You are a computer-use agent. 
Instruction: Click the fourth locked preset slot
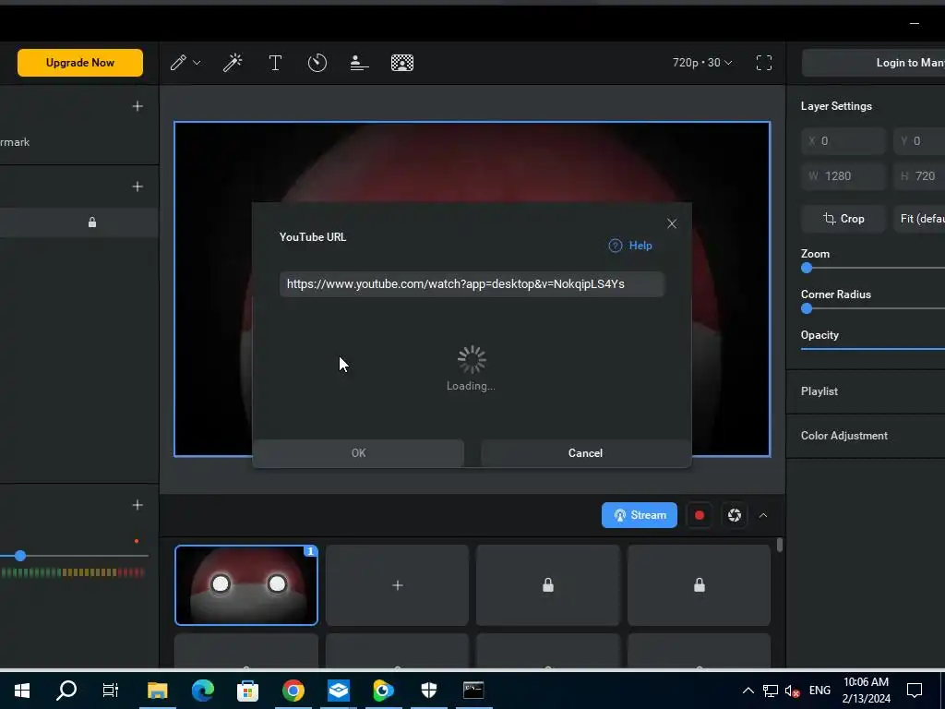(x=700, y=585)
